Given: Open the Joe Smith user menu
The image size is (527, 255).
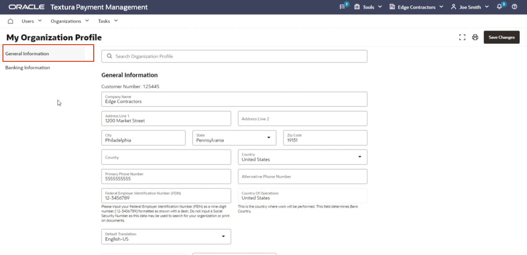Looking at the screenshot, I should 470,7.
